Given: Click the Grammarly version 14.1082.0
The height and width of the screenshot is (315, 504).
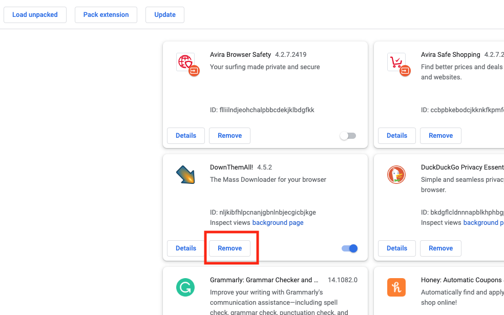Looking at the screenshot, I should point(343,280).
